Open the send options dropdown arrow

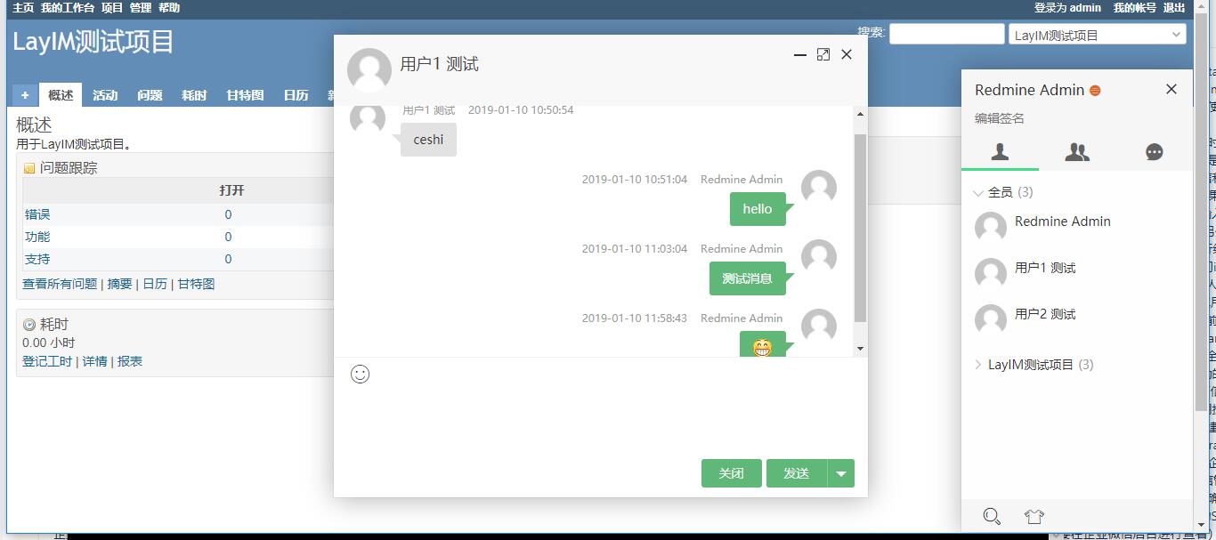point(841,473)
